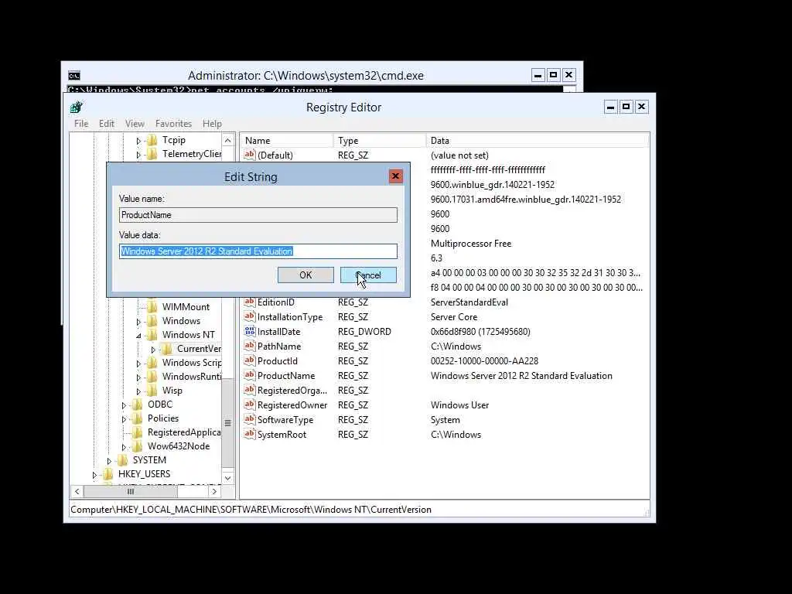Screen dimensions: 792x594
Task: Click the tree vertical scrollbar thumb
Action: click(228, 423)
